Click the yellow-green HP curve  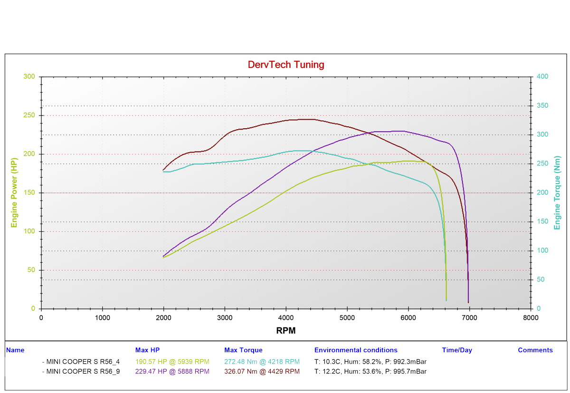[x=404, y=162]
